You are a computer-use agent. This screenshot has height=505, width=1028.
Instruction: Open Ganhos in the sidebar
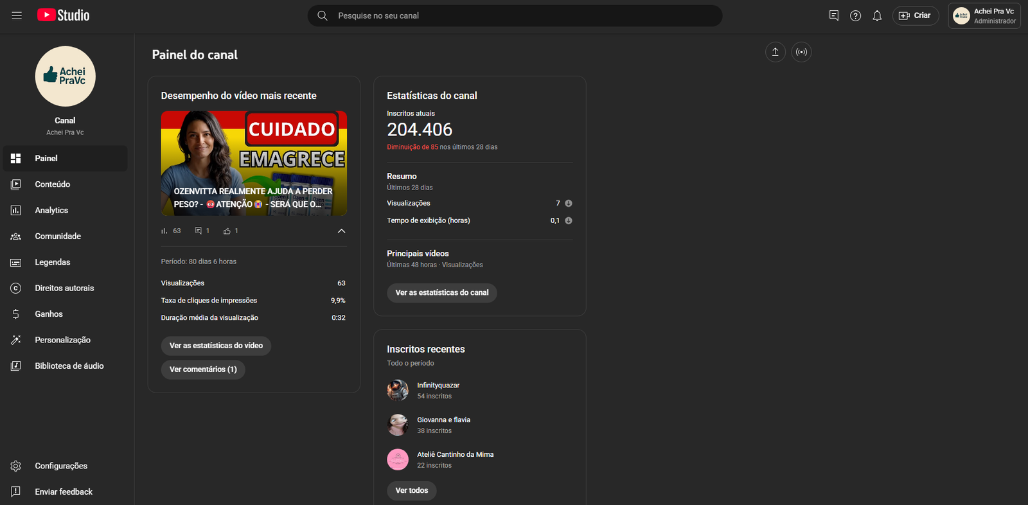(x=65, y=314)
